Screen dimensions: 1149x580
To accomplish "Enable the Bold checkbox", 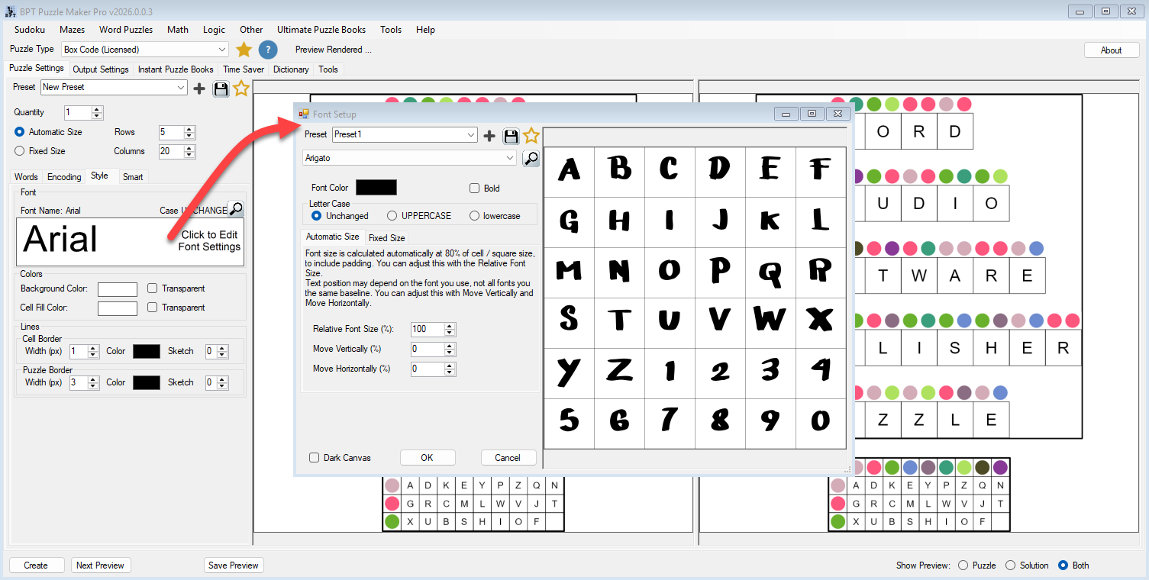I will tap(474, 188).
